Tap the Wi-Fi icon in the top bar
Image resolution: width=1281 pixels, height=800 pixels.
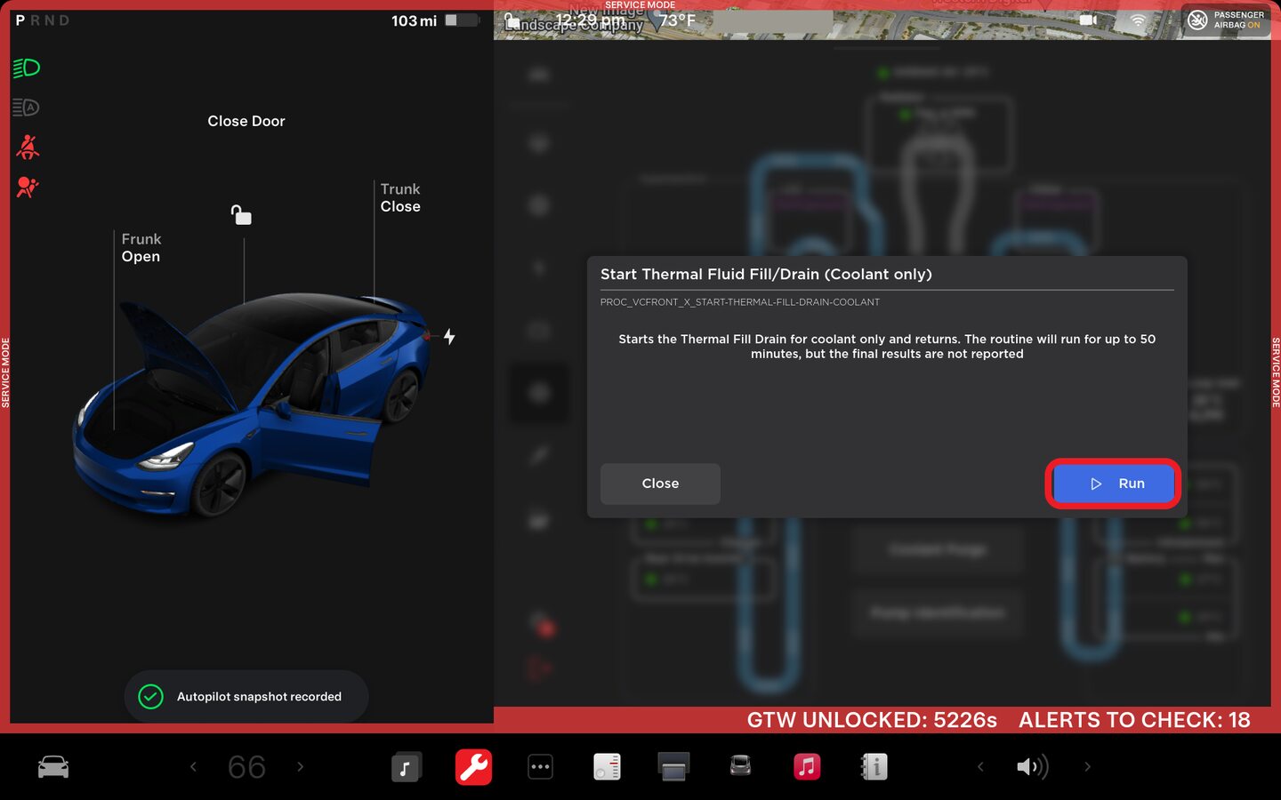tap(1138, 20)
